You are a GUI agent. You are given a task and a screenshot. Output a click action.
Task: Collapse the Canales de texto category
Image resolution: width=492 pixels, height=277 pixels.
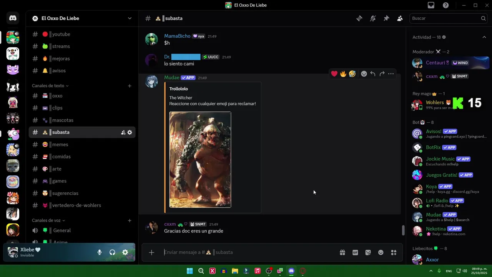tap(50, 86)
